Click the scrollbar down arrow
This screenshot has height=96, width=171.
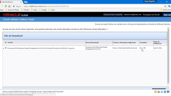point(168,88)
